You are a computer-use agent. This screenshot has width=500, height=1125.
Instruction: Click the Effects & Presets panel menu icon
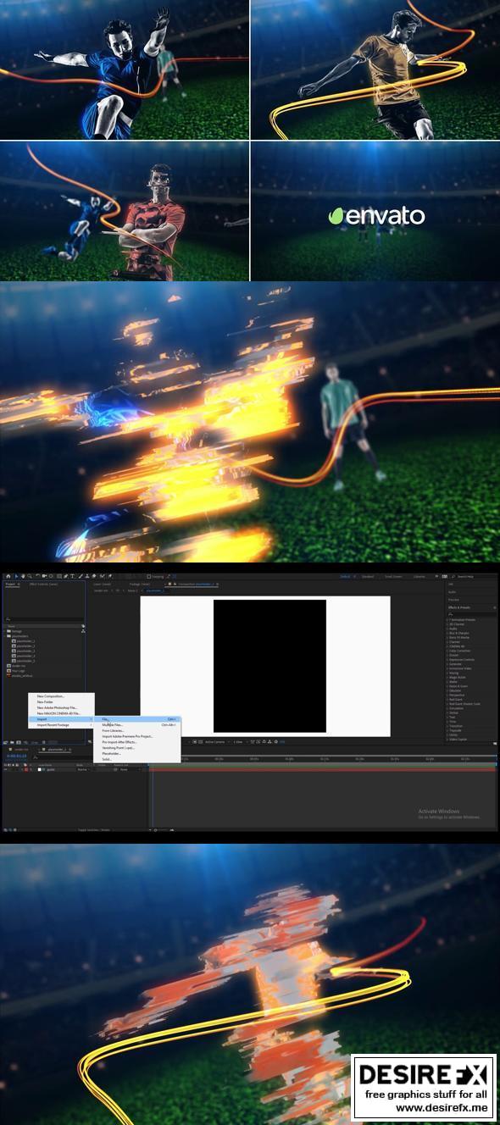coord(494,607)
